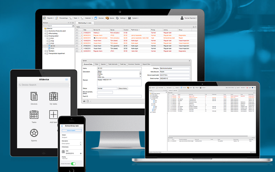Toggle the select-all checkbox in Tasks header

pyautogui.click(x=77, y=30)
